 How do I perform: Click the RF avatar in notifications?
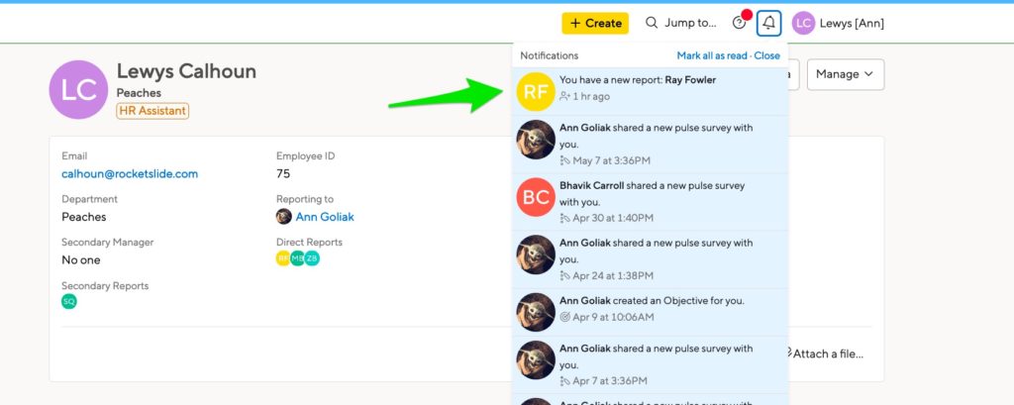[x=536, y=91]
